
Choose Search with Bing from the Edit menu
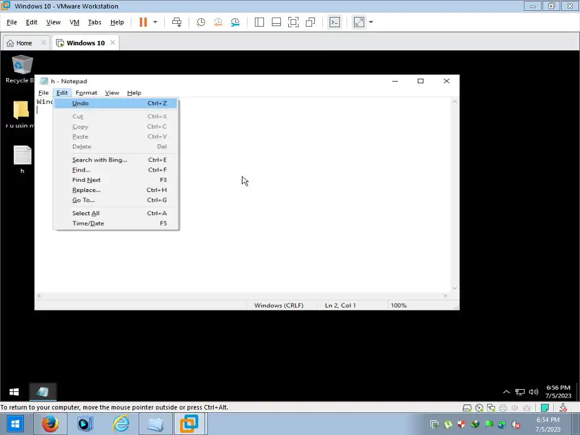click(x=116, y=160)
